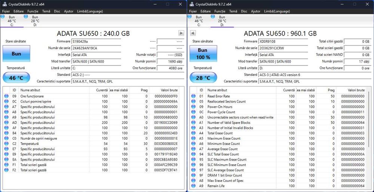Click the status orb beside Read Error Rate

(x=193, y=96)
